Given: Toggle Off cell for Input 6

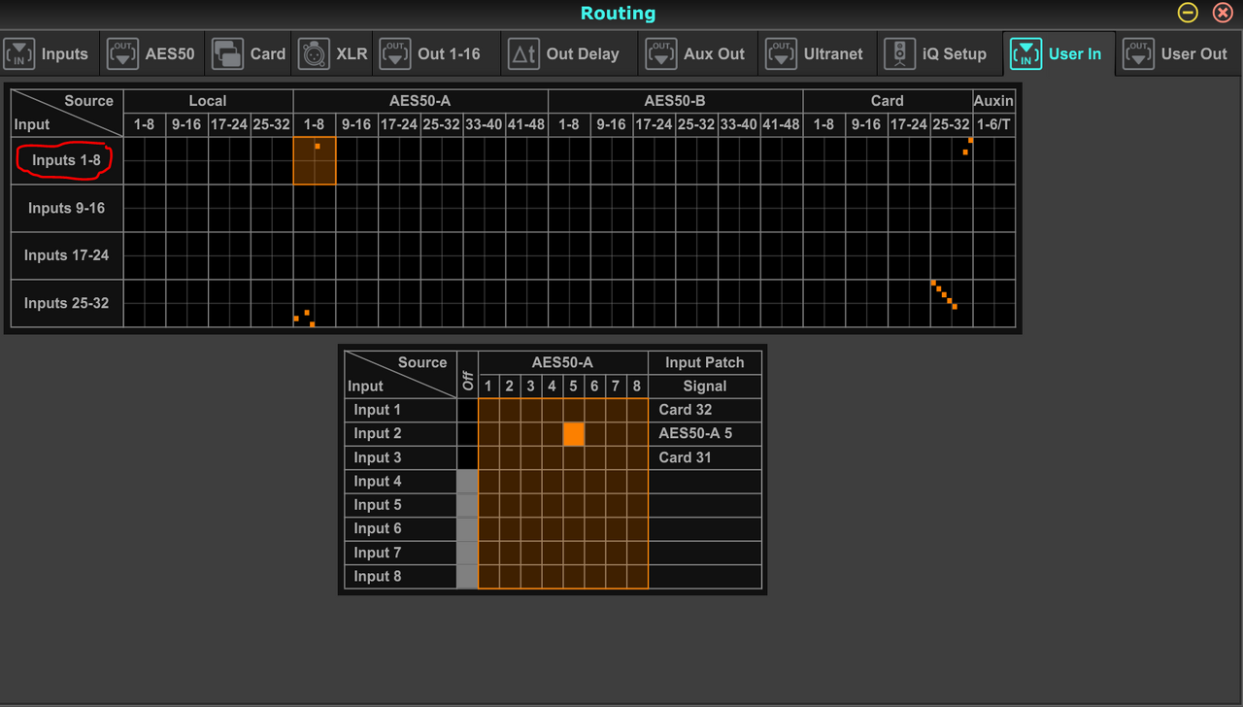Looking at the screenshot, I should pos(467,529).
